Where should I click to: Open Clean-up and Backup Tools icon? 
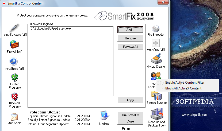point(157,114)
